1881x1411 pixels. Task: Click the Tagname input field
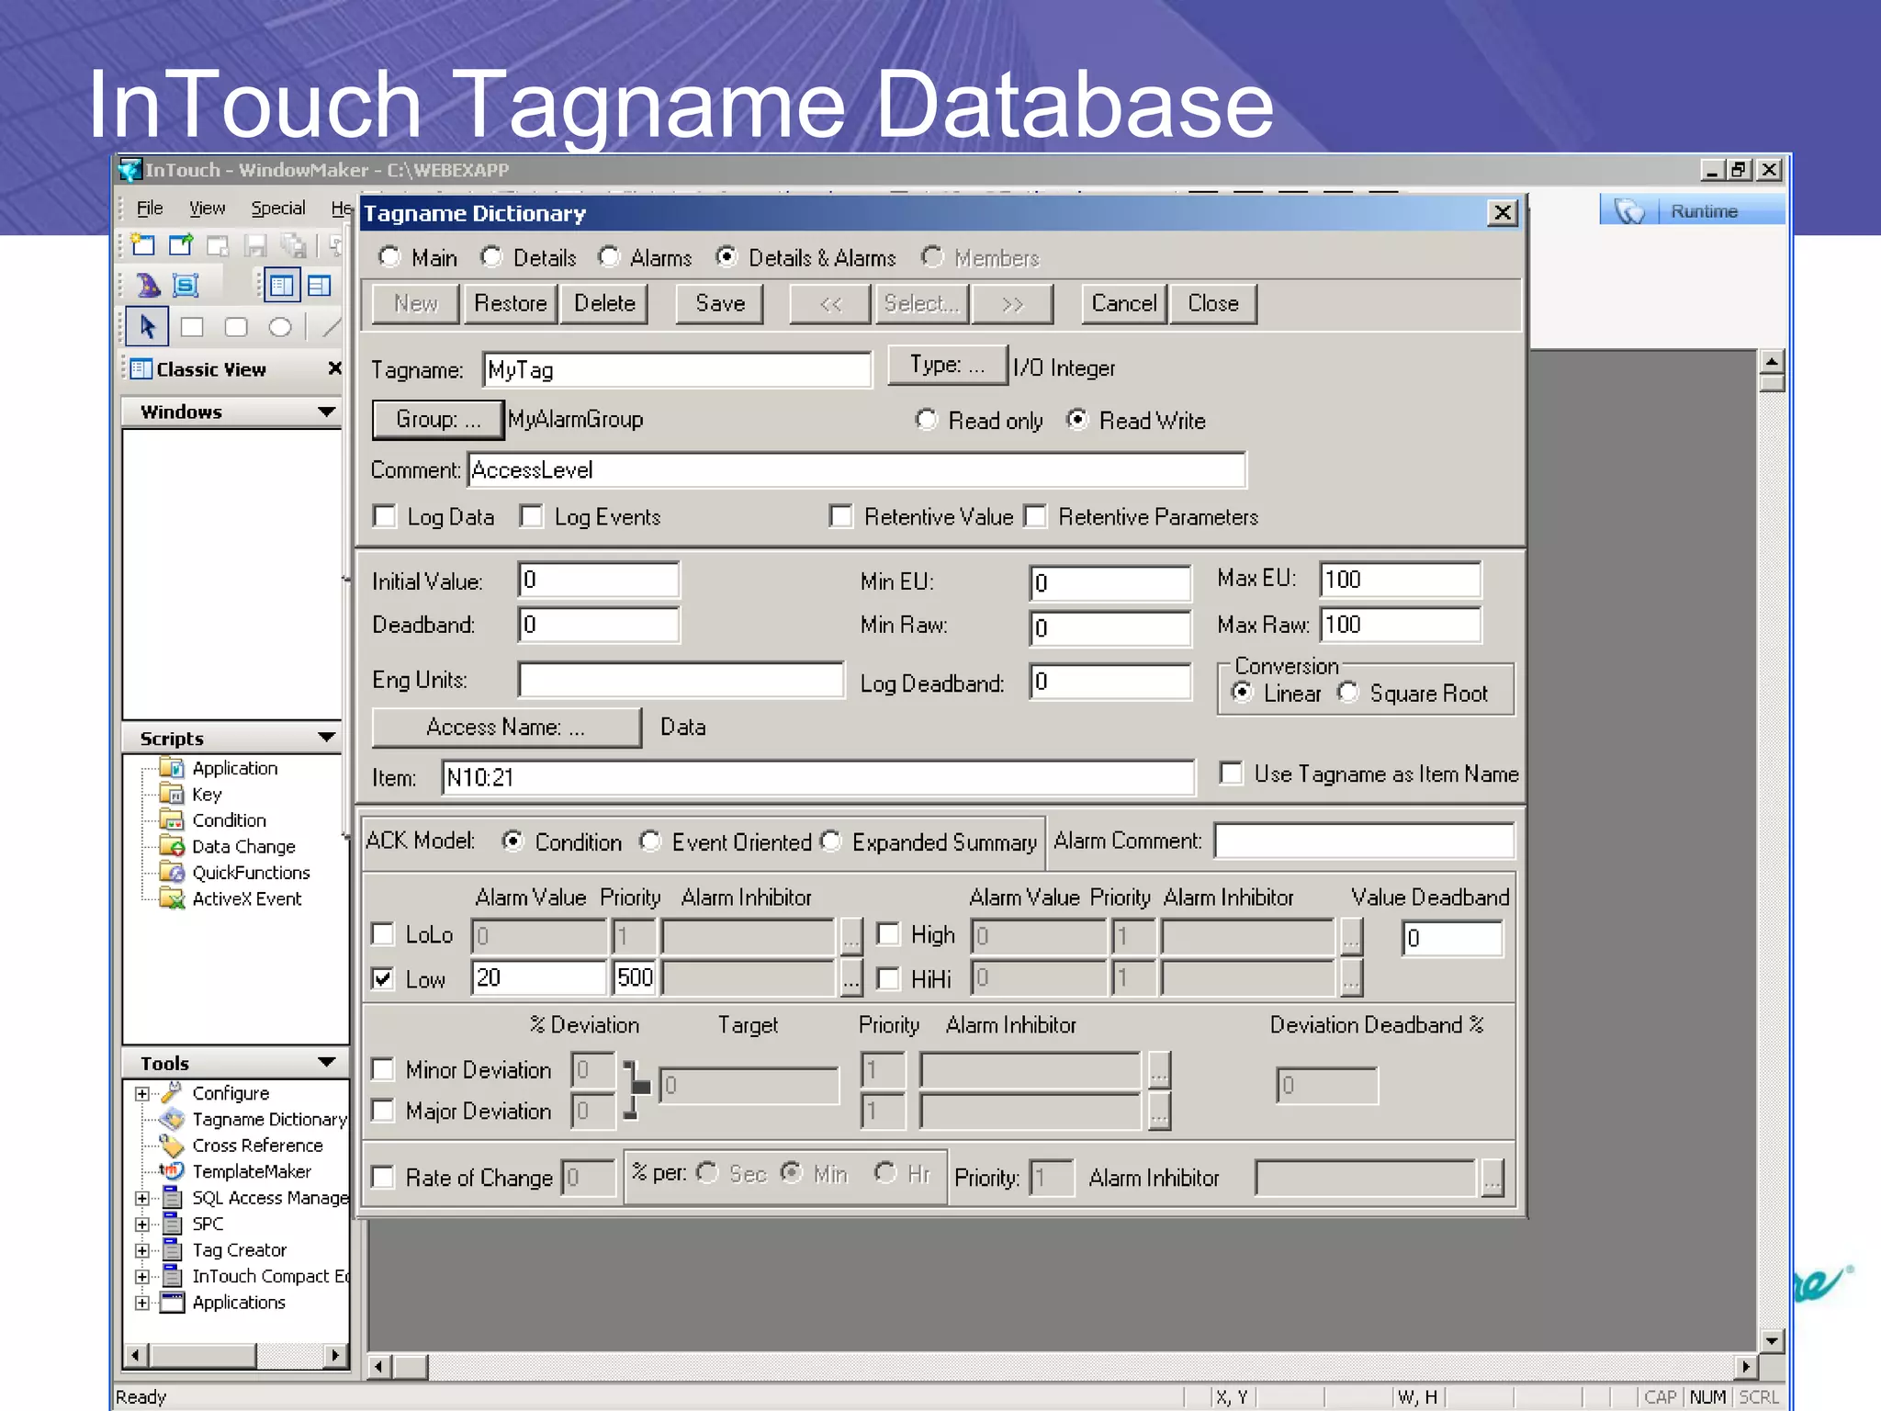(x=677, y=369)
